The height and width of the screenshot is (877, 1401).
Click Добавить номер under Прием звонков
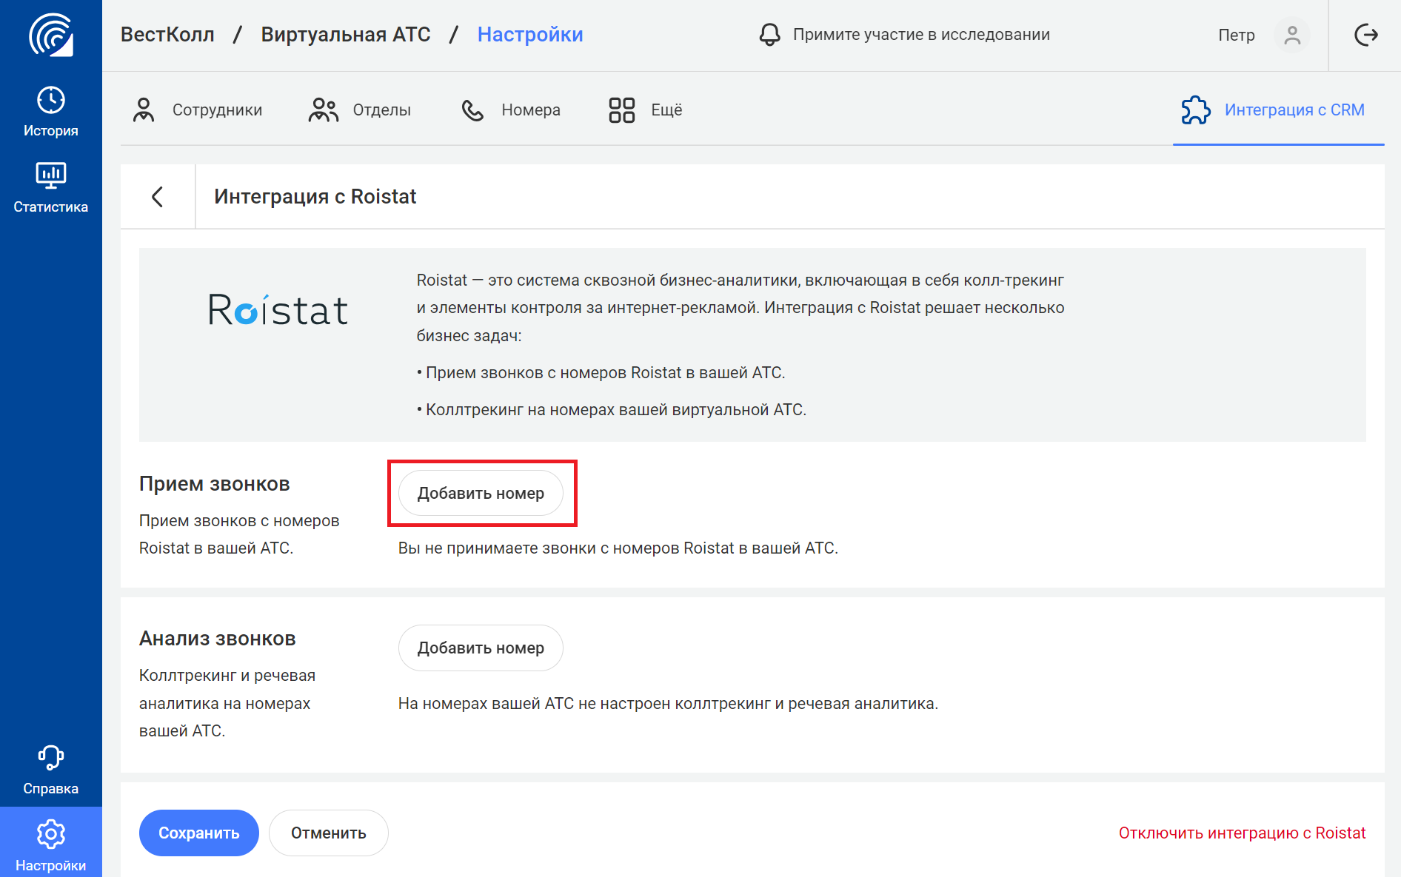click(481, 493)
